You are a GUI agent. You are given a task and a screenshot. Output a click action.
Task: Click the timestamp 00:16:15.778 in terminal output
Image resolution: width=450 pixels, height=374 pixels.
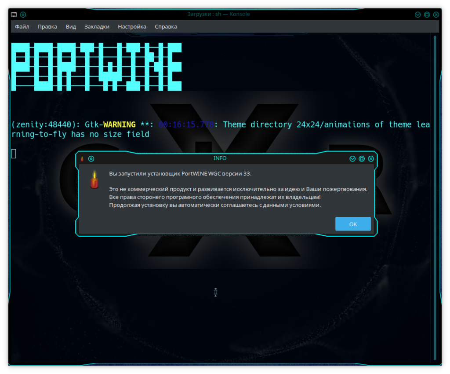pyautogui.click(x=186, y=125)
